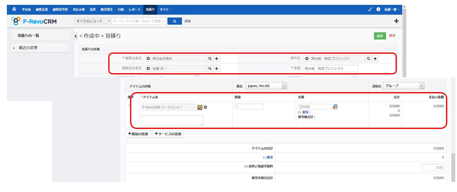The width and height of the screenshot is (457, 192).
Task: Click the アイテムの合計 label
Action: point(262,148)
